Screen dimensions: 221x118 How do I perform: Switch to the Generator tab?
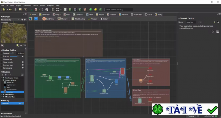44,15
